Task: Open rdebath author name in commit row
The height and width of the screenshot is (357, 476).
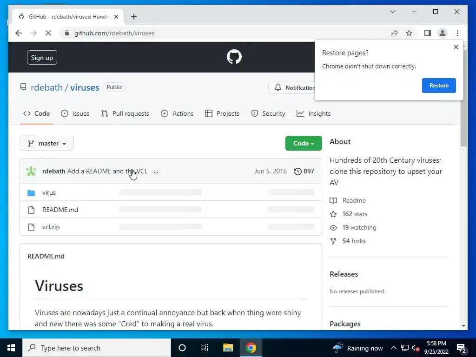Action: [x=54, y=171]
